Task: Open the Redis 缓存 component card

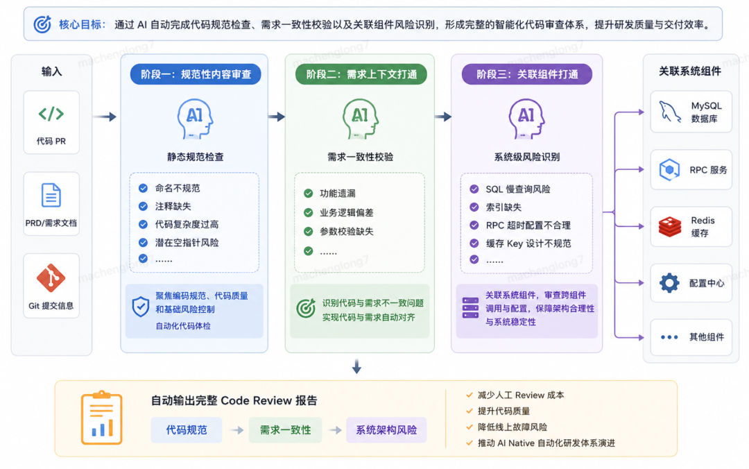Action: pos(691,227)
